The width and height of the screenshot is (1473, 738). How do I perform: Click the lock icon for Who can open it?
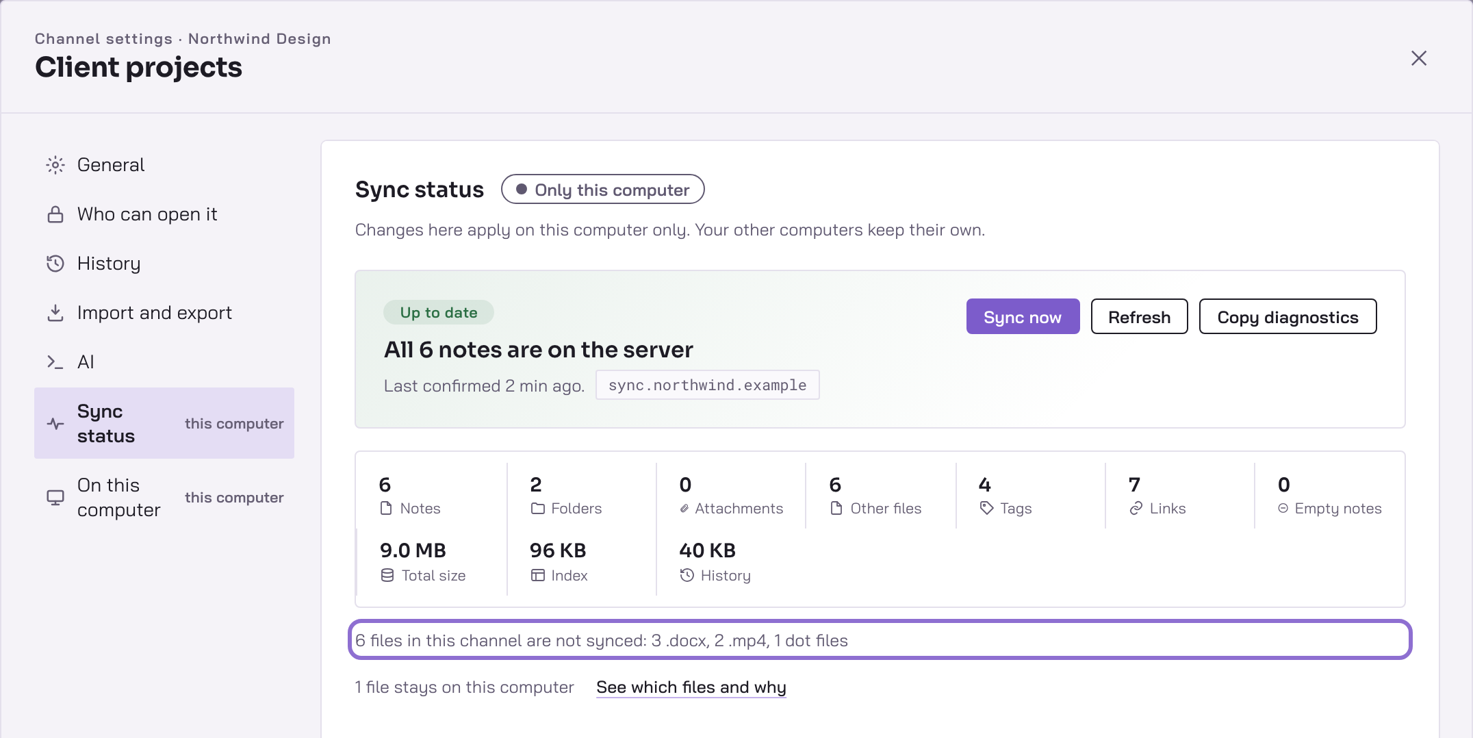pyautogui.click(x=55, y=214)
